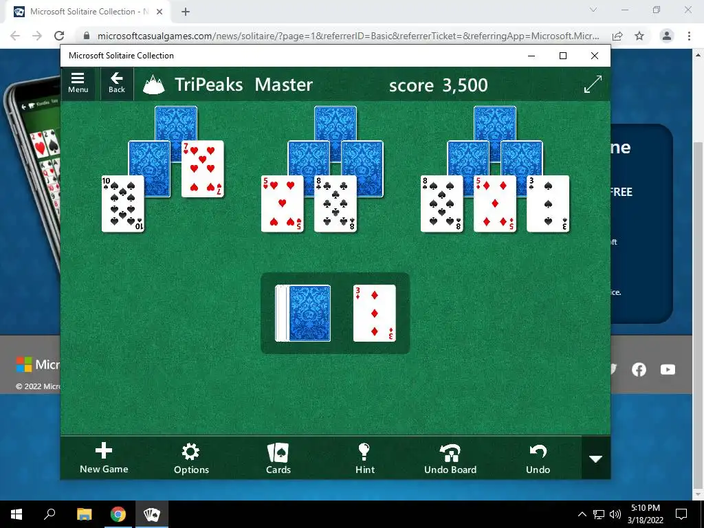Open the network status tray icon
Viewport: 704px width, 528px height.
click(x=599, y=514)
